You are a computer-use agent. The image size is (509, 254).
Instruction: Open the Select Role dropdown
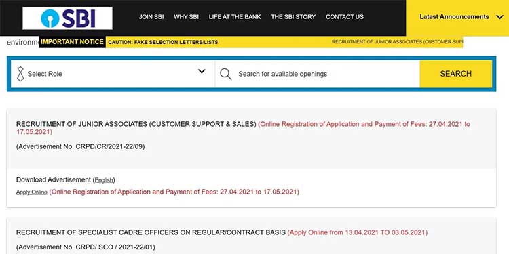[113, 74]
